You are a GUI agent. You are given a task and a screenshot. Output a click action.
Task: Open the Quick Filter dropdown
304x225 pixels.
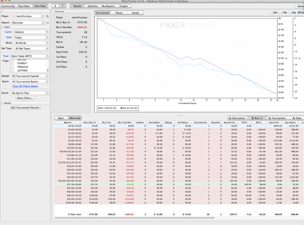(x=30, y=93)
